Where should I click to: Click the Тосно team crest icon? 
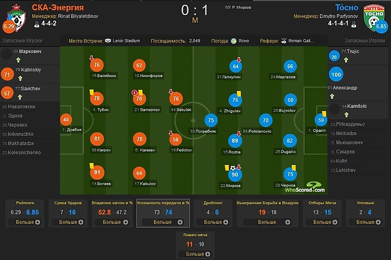(x=375, y=17)
